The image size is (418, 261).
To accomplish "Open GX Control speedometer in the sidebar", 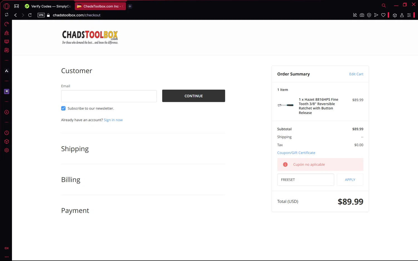I will [x=7, y=24].
